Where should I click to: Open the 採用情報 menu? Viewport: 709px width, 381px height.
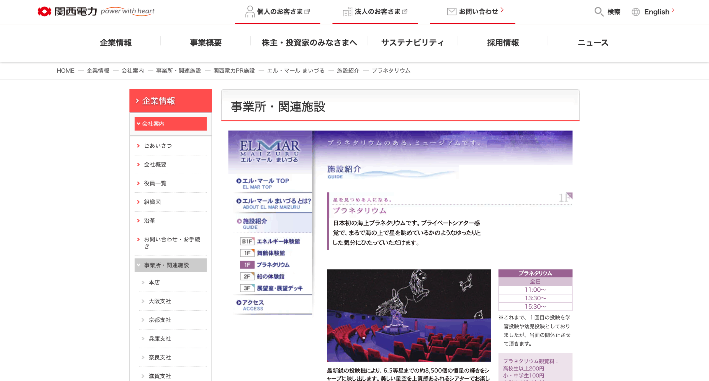503,43
